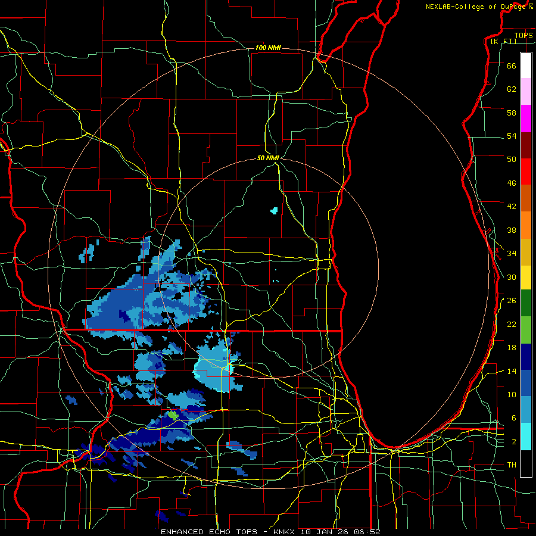
Task: Click the '34' legend value
Action: [512, 254]
